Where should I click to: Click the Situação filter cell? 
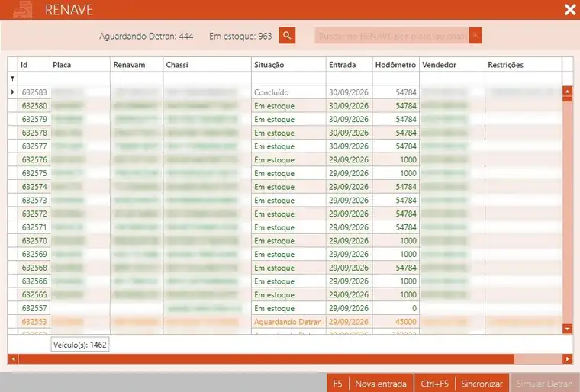[288, 79]
